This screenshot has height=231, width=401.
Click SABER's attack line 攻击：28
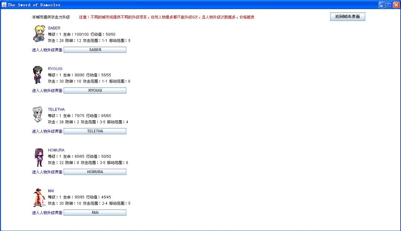(89, 41)
